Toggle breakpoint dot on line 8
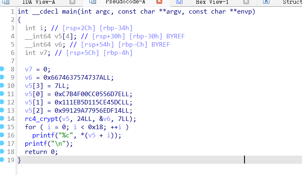 point(2,69)
